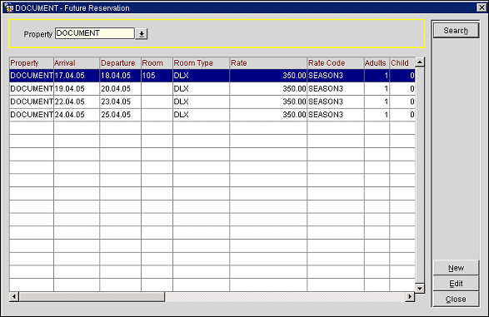The height and width of the screenshot is (317, 489).
Task: Click DLX room type for 19.04.05 arrival
Action: click(x=201, y=89)
